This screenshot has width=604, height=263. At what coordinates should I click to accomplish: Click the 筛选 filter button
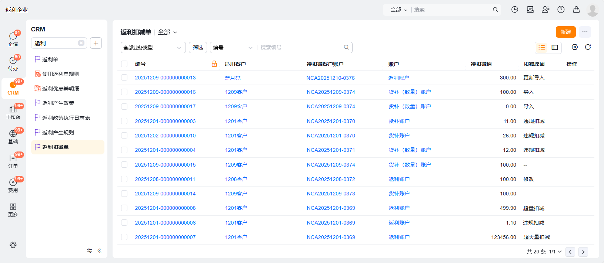coord(198,47)
